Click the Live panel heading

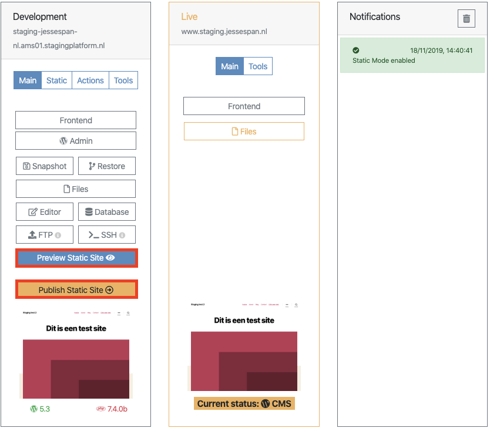click(x=189, y=16)
